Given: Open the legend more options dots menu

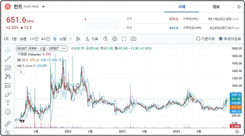Looking at the screenshot, I should click(64, 48).
